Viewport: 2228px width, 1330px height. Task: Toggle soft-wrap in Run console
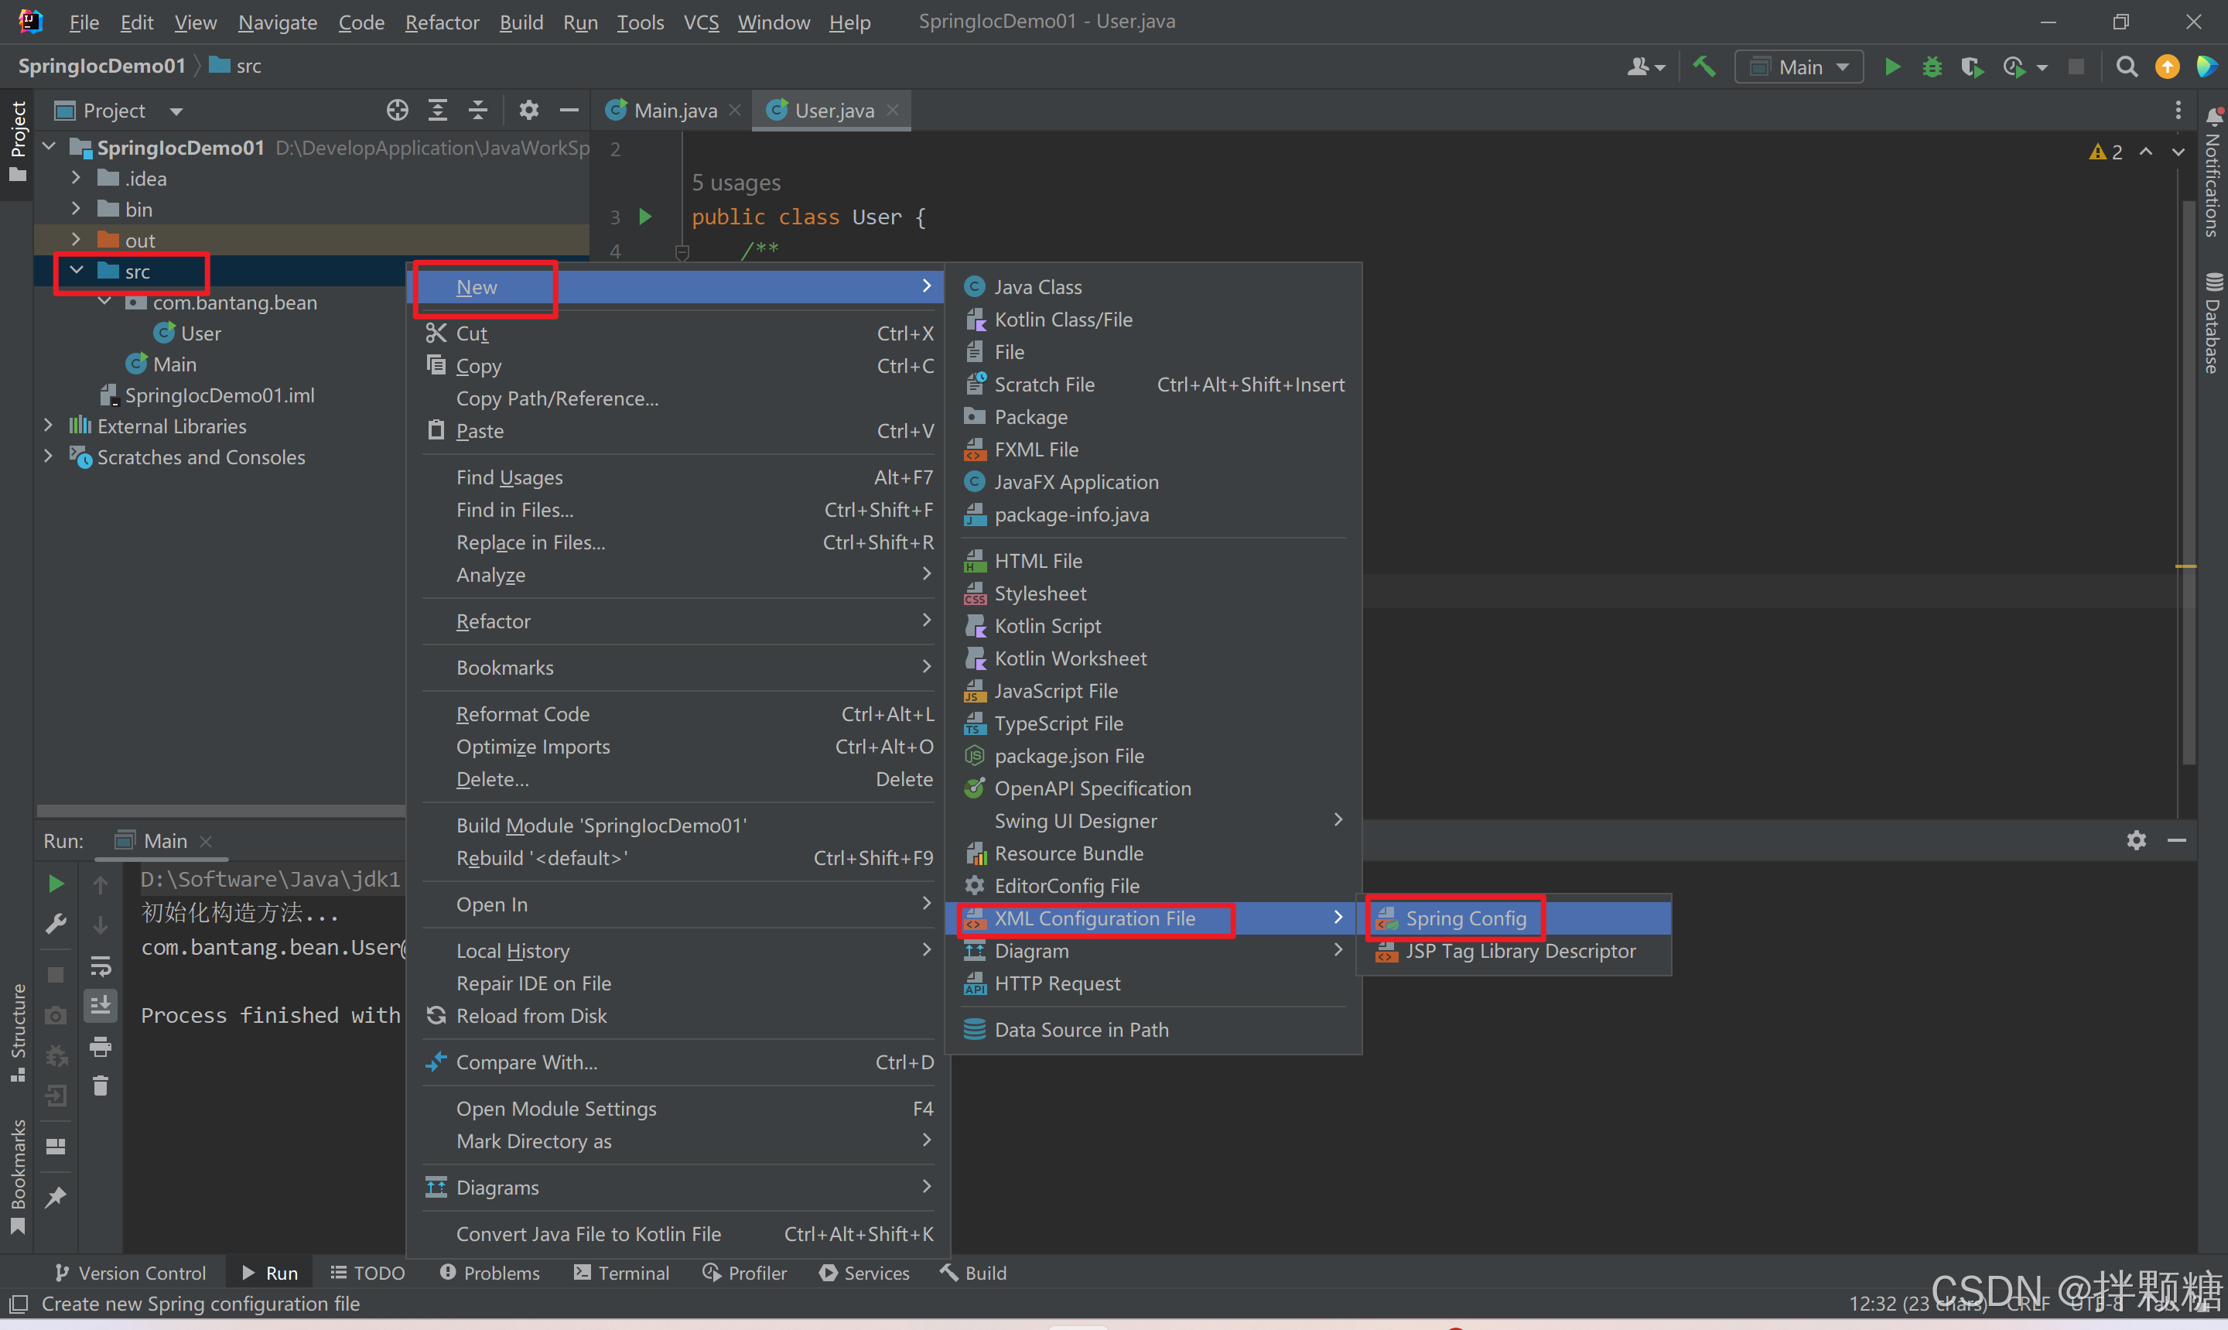pos(101,966)
